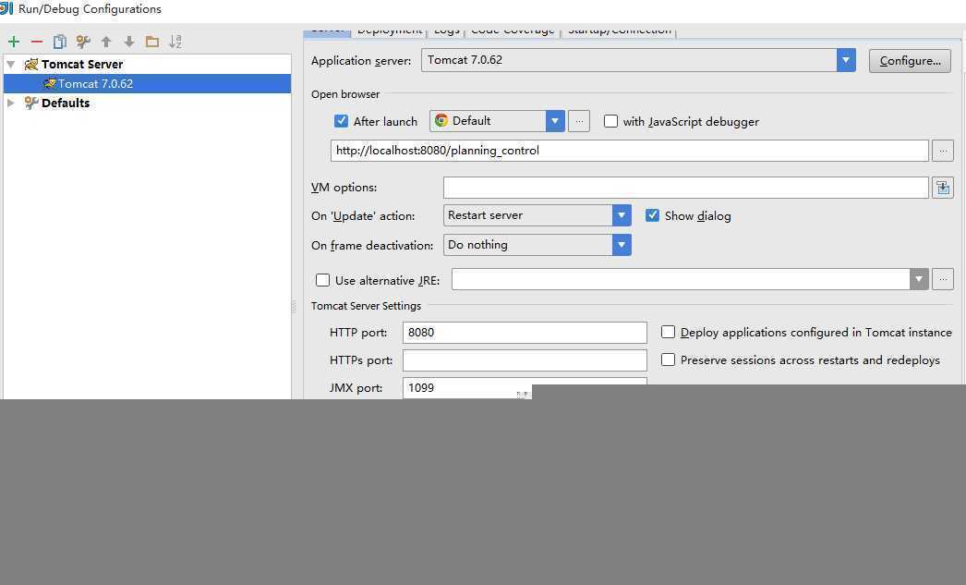Viewport: 966px width, 585px height.
Task: Select the Tomcat Server group label
Action: tap(82, 64)
